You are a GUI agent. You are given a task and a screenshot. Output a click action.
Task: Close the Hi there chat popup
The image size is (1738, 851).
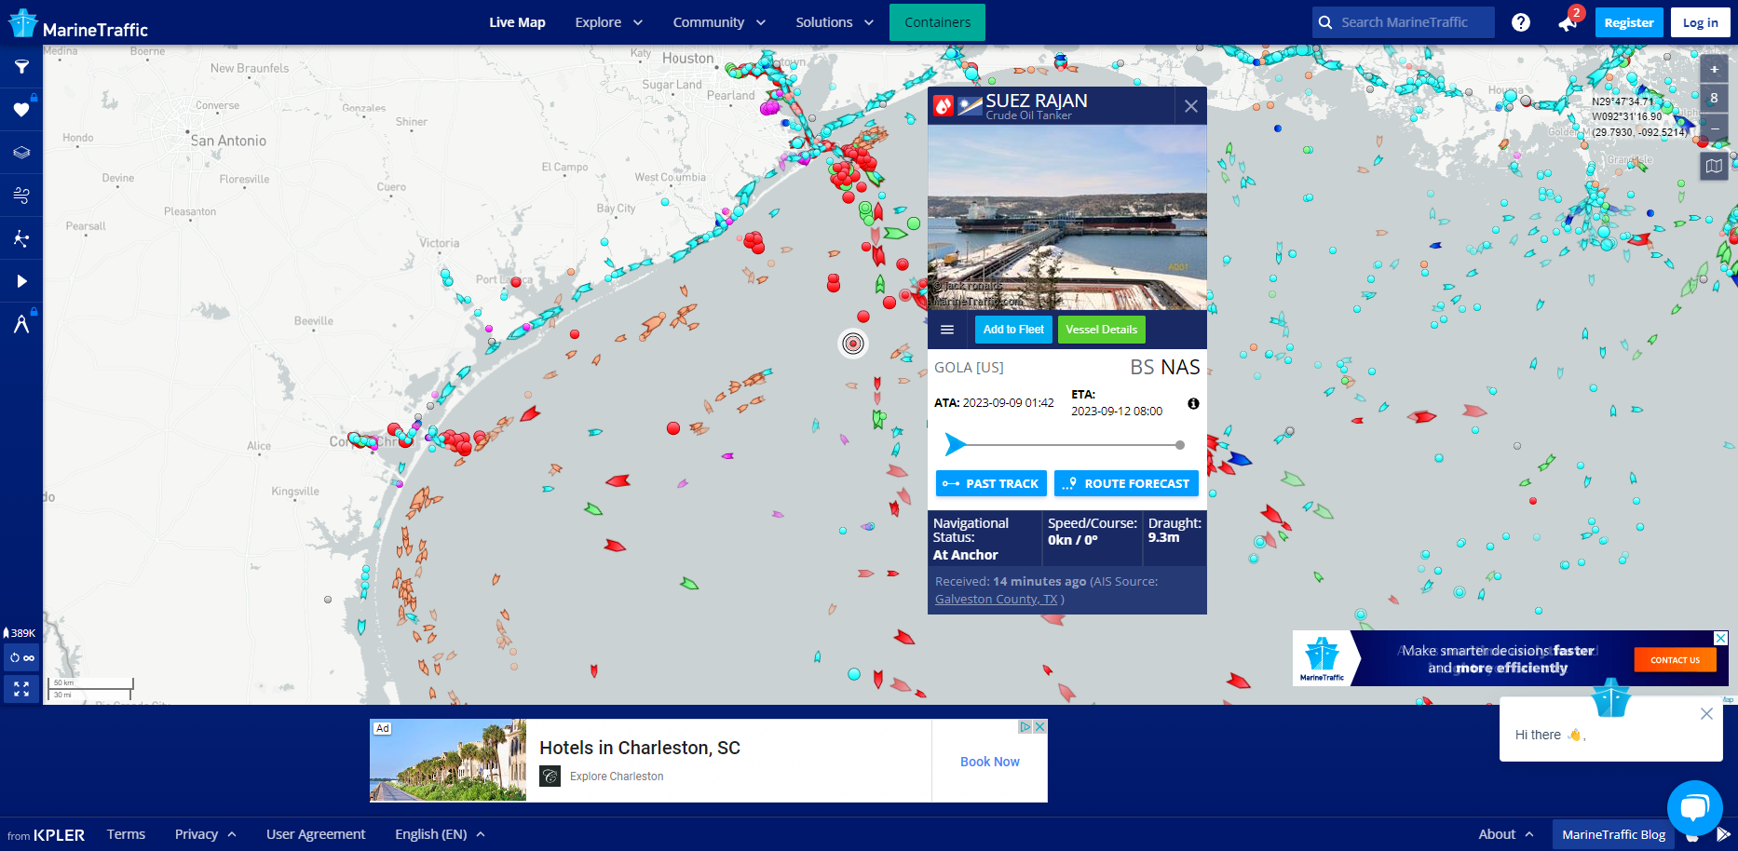point(1706,714)
